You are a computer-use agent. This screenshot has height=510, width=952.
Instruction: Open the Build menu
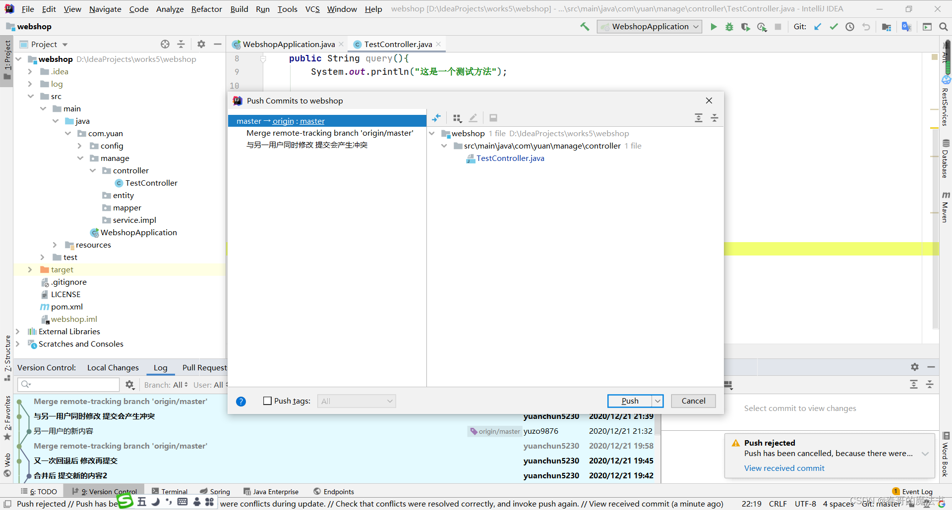[239, 9]
